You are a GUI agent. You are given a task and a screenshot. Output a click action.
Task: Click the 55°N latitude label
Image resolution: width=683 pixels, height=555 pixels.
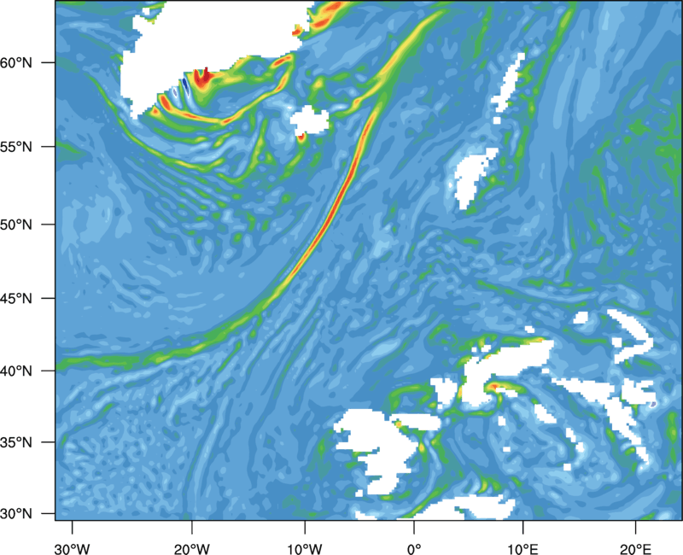[x=16, y=147]
